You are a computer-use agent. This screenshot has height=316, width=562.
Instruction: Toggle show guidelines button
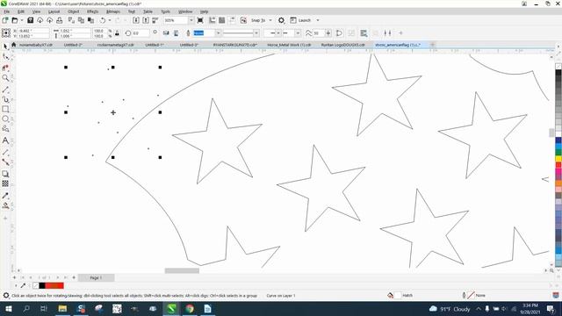coord(232,20)
